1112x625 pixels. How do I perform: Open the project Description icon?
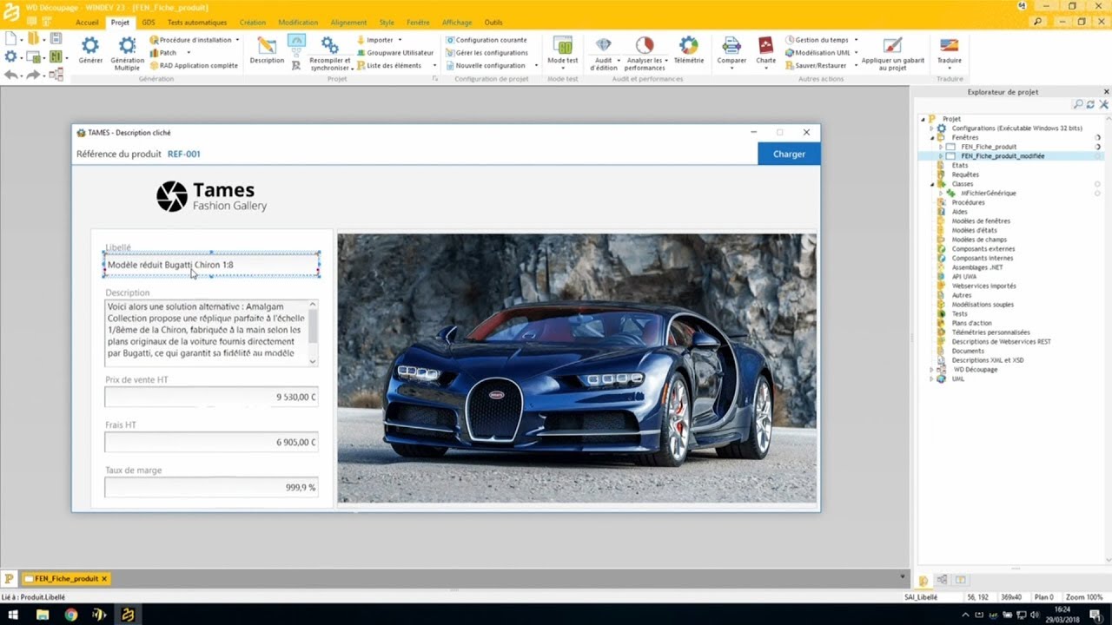point(267,45)
